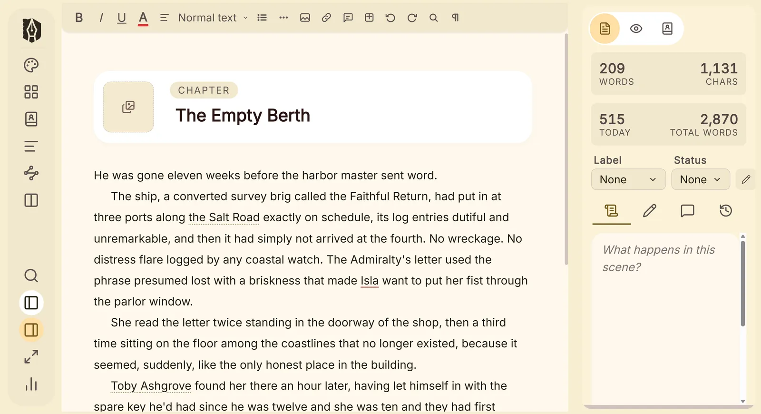The width and height of the screenshot is (761, 414).
Task: Insert an image from the toolbar
Action: [305, 18]
